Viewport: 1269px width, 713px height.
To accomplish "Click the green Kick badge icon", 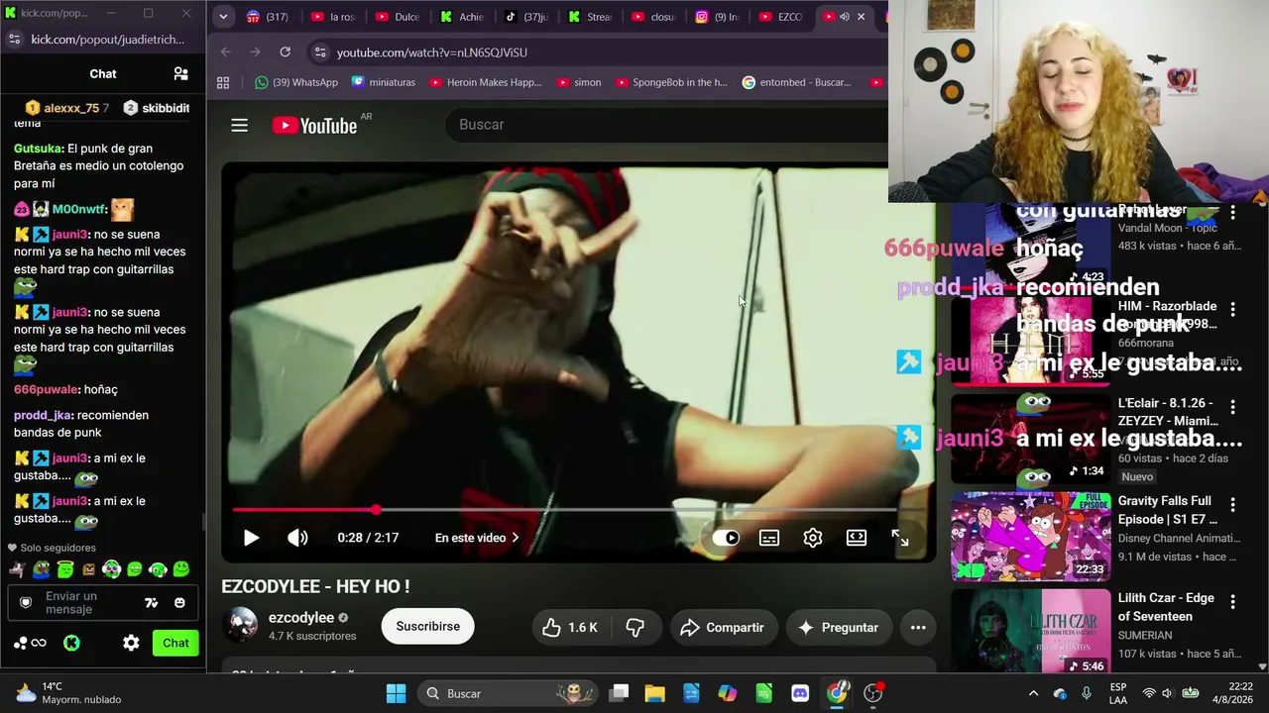I will [x=71, y=643].
